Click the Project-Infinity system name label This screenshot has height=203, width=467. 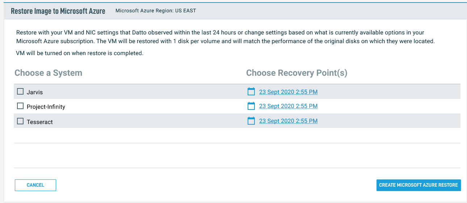46,107
